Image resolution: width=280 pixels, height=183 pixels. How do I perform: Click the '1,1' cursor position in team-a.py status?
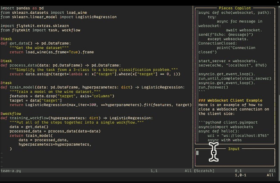(154, 171)
